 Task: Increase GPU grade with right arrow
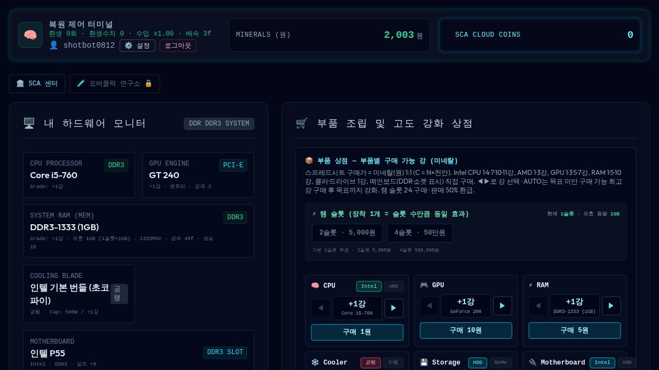[502, 306]
